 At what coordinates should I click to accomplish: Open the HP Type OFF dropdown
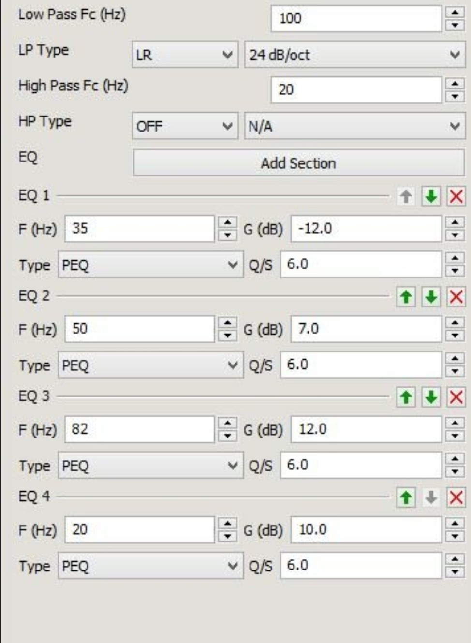click(x=185, y=126)
